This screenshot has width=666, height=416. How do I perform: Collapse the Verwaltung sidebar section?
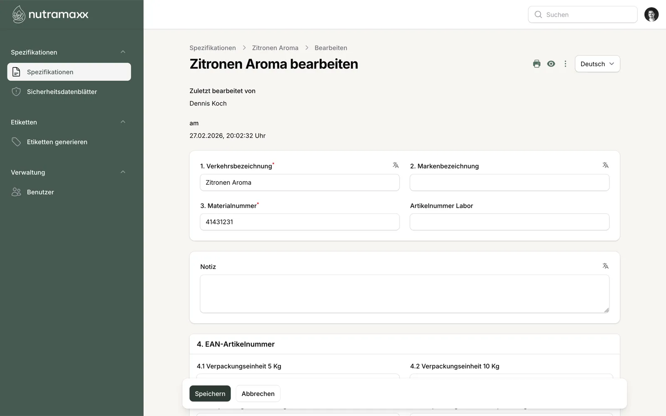(x=123, y=172)
